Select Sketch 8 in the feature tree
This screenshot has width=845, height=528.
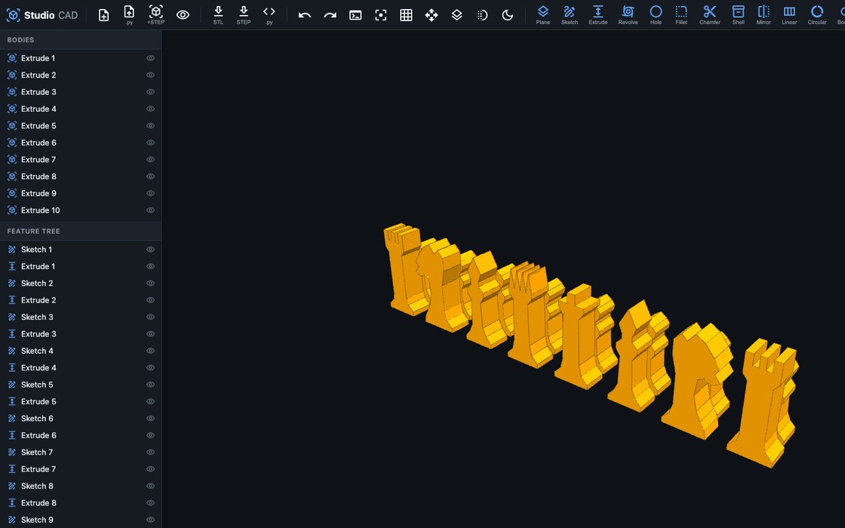click(x=80, y=486)
